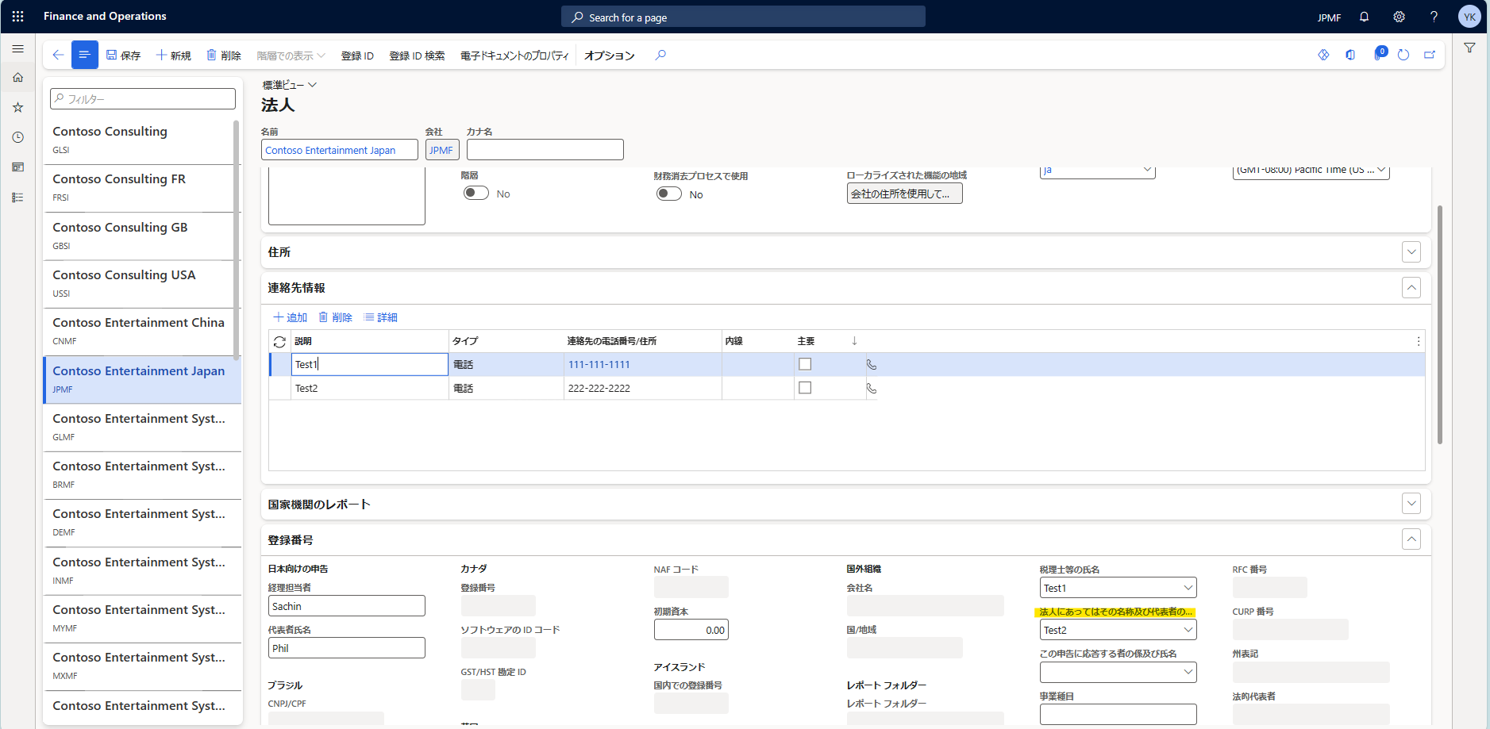
Task: Click the page vertical scrollbar
Action: (x=1439, y=325)
